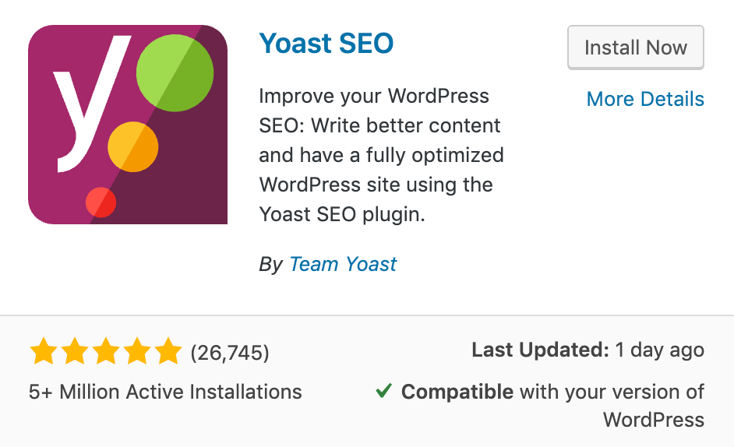Viewport: 734px width, 447px height.
Task: Click the Last Updated label
Action: tap(540, 350)
